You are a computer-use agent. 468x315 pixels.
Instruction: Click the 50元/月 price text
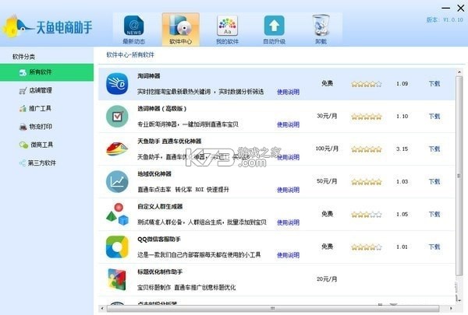(x=327, y=181)
